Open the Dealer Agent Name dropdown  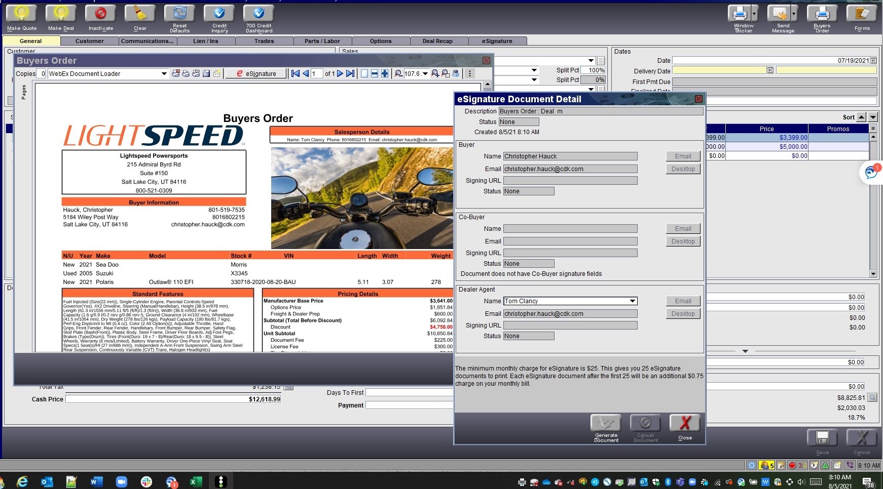pos(633,301)
